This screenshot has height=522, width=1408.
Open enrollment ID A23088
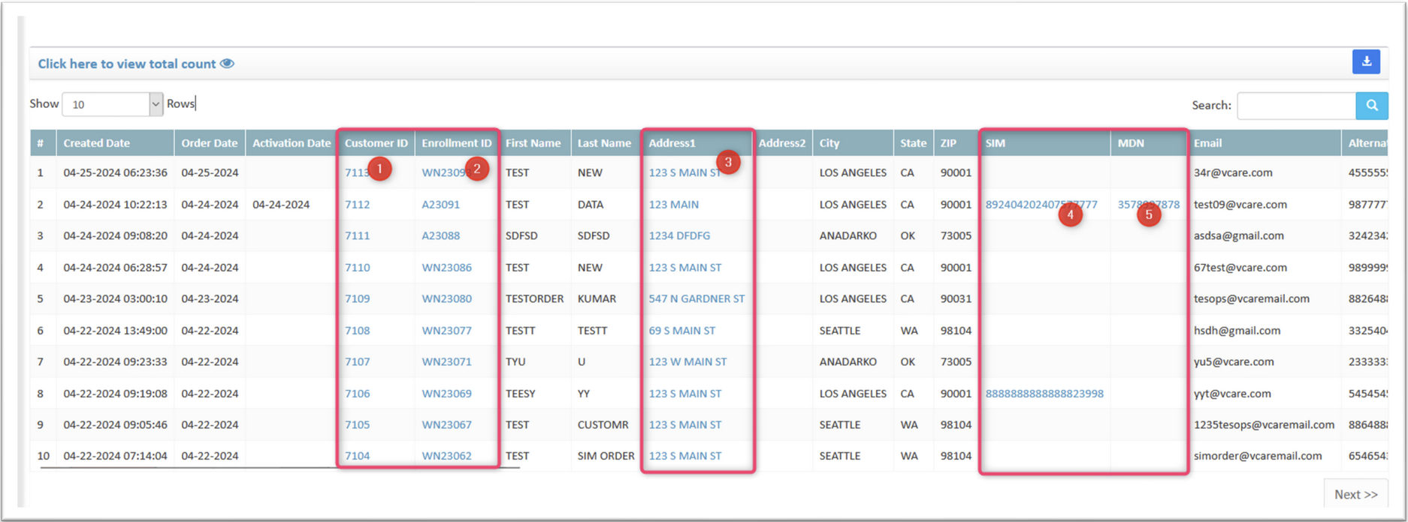click(x=440, y=235)
